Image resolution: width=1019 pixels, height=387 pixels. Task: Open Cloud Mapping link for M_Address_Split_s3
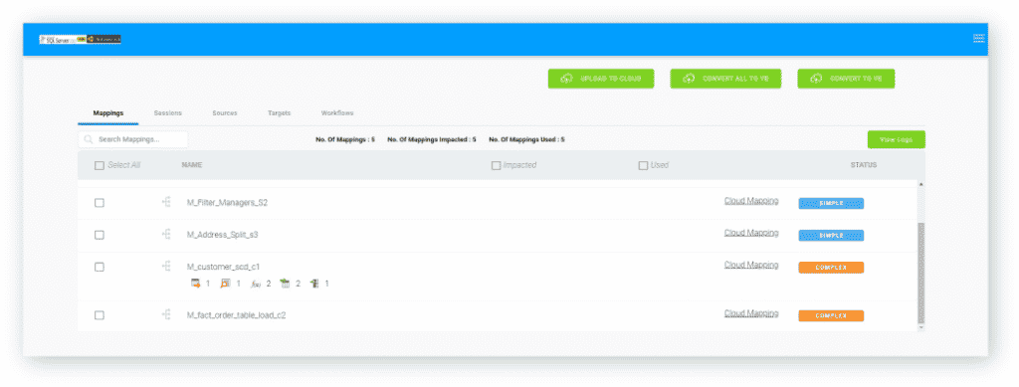pos(751,233)
